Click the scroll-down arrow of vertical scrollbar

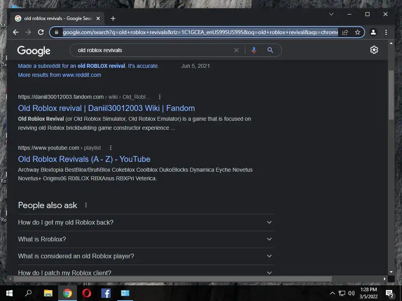pyautogui.click(x=391, y=272)
